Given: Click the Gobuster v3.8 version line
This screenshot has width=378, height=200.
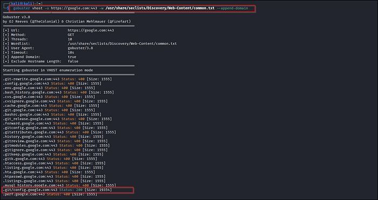Looking at the screenshot, I should point(16,17).
